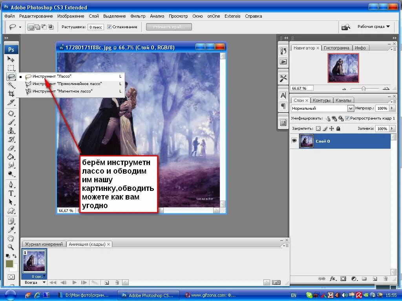Open the Actions panel play icon

(283, 62)
